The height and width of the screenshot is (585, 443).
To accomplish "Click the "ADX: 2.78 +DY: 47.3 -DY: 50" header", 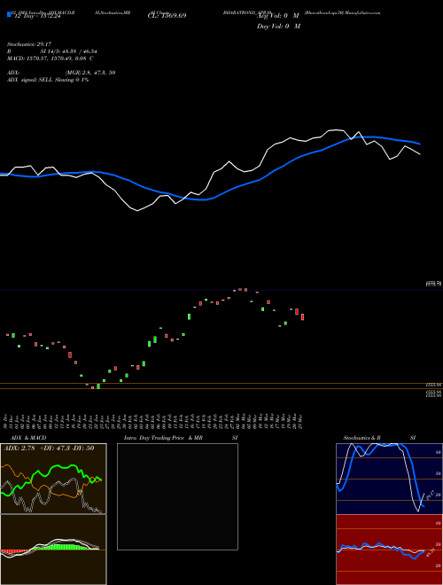I will pos(49,448).
